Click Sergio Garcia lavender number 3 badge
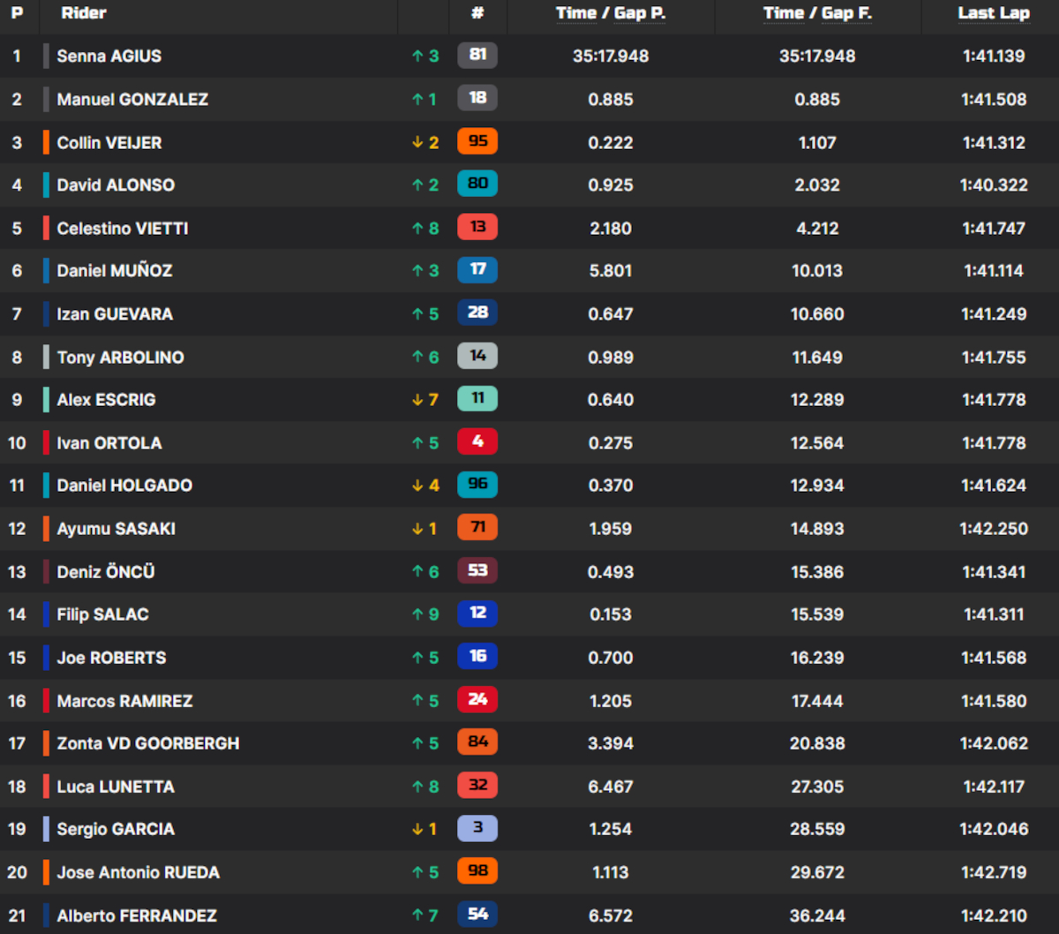1059x934 pixels. click(477, 829)
